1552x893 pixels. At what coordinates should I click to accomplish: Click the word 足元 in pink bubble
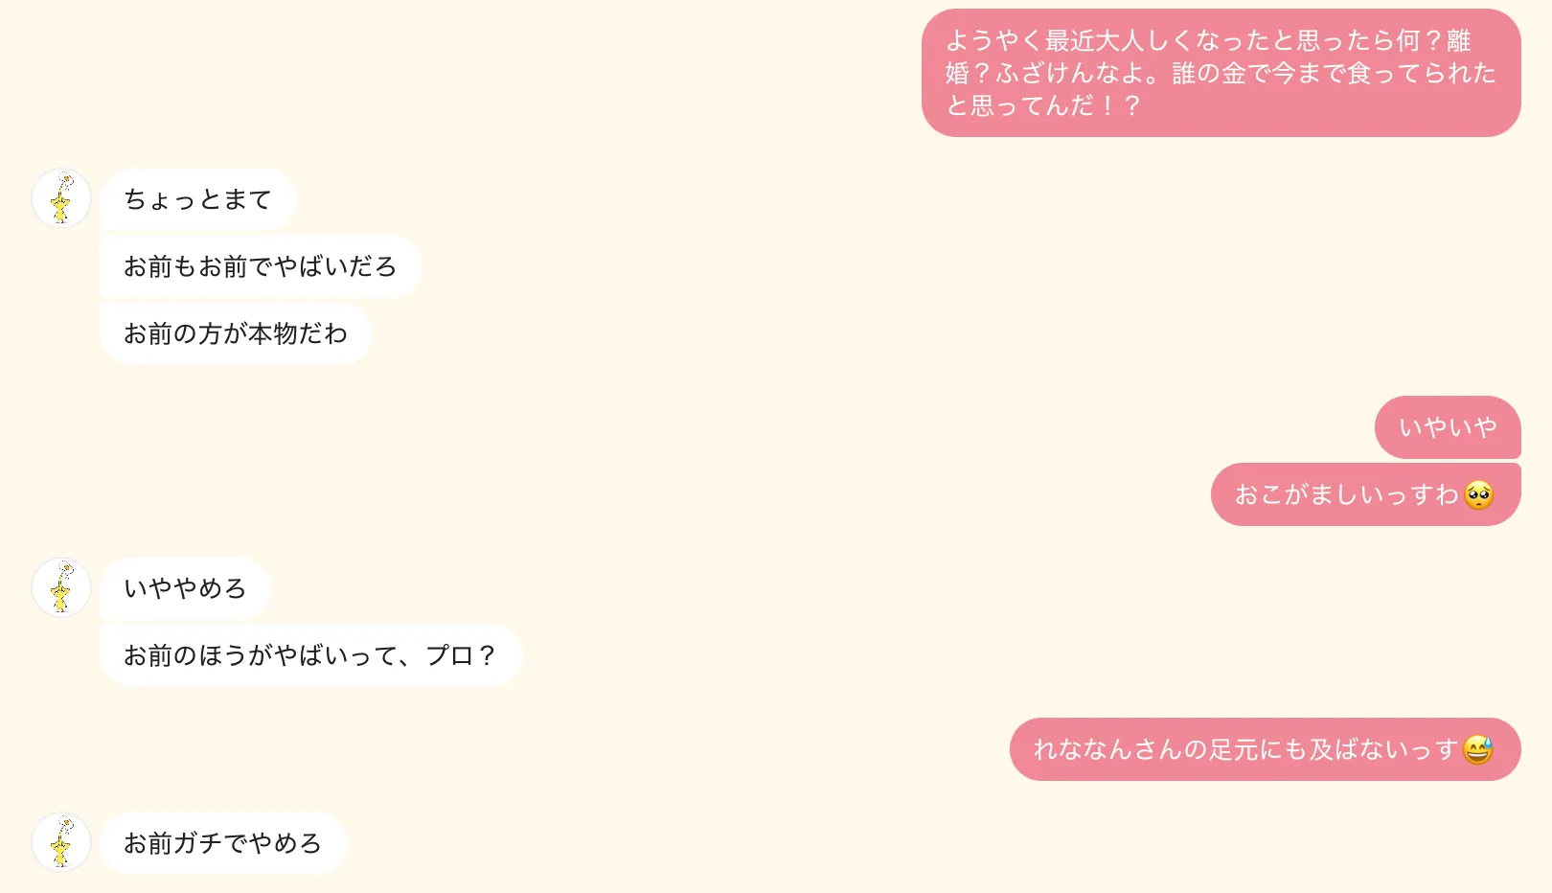coord(1234,749)
